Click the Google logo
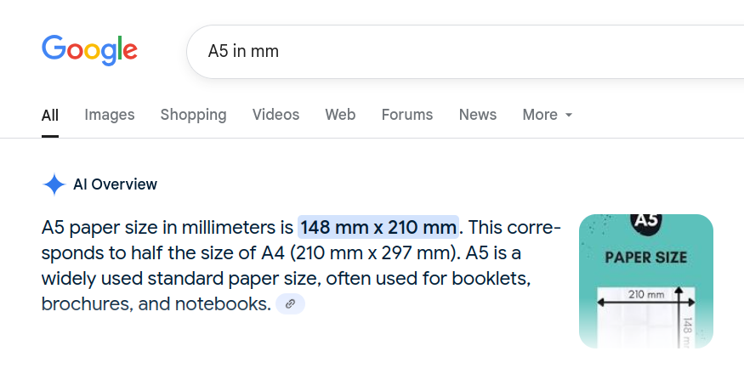744x374 pixels. point(89,50)
